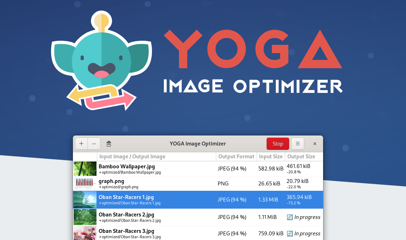Click the Oban Star-Racers 3.jpg thumbnail

85,233
